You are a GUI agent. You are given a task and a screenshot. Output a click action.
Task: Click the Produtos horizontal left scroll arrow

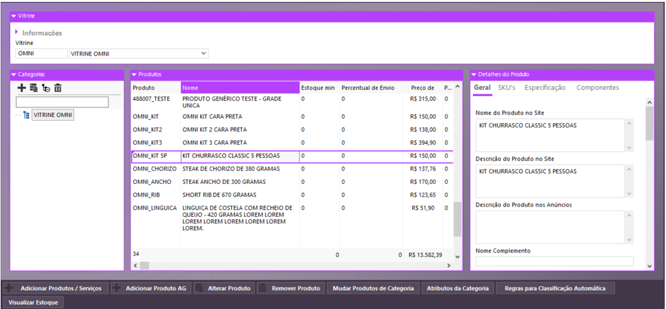tap(135, 265)
